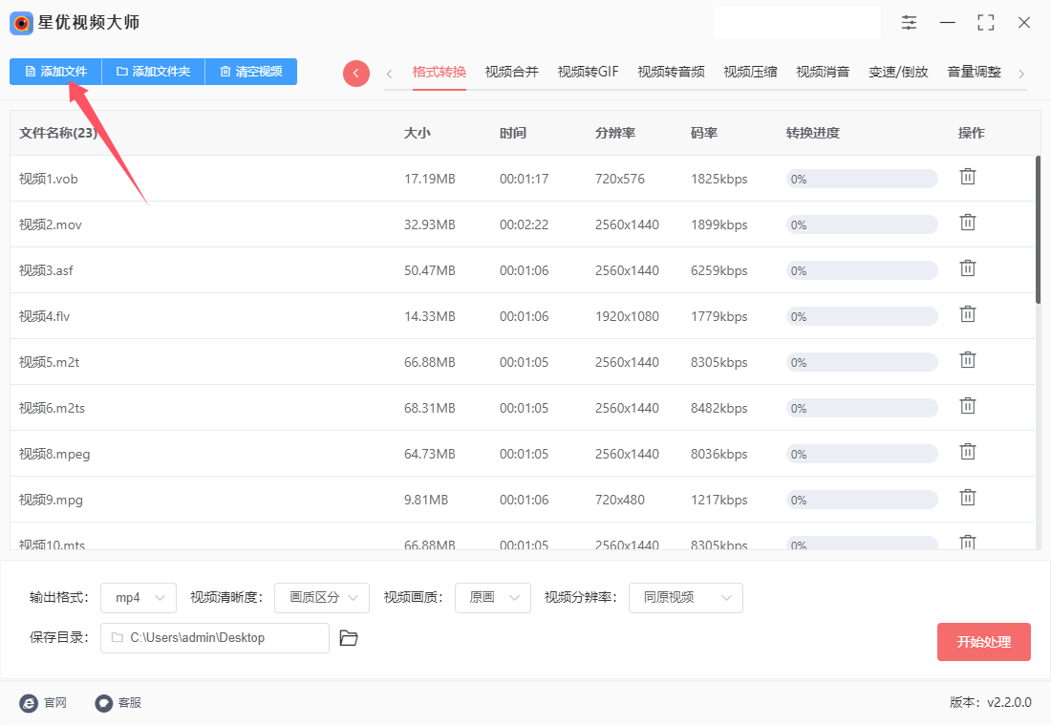
Task: Click the red collapse sidebar arrow button
Action: click(356, 73)
